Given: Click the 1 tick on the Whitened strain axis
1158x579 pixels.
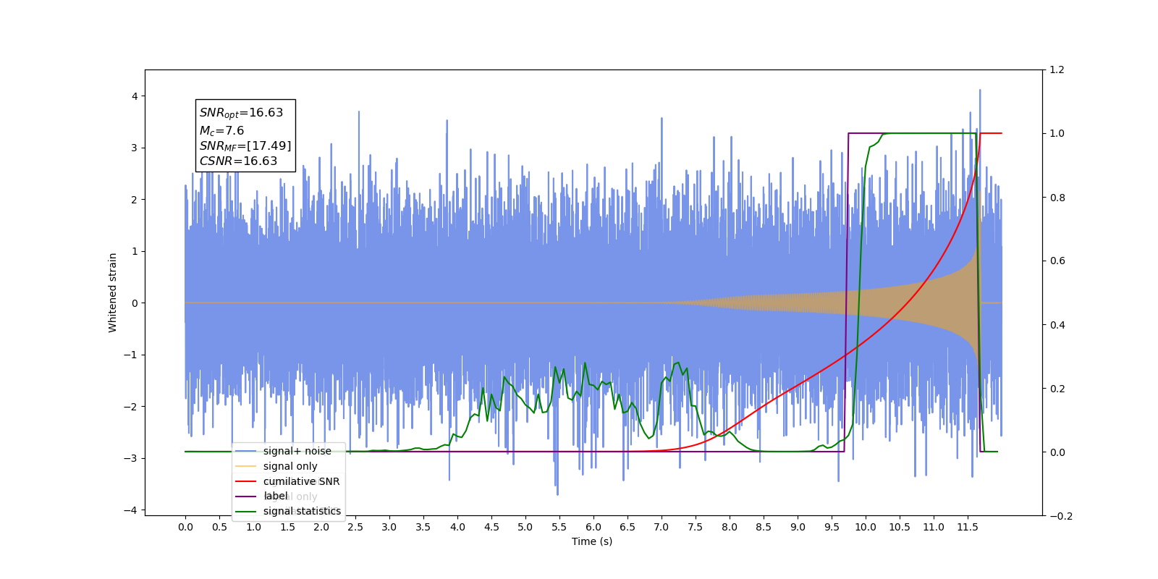Looking at the screenshot, I should coord(135,251).
